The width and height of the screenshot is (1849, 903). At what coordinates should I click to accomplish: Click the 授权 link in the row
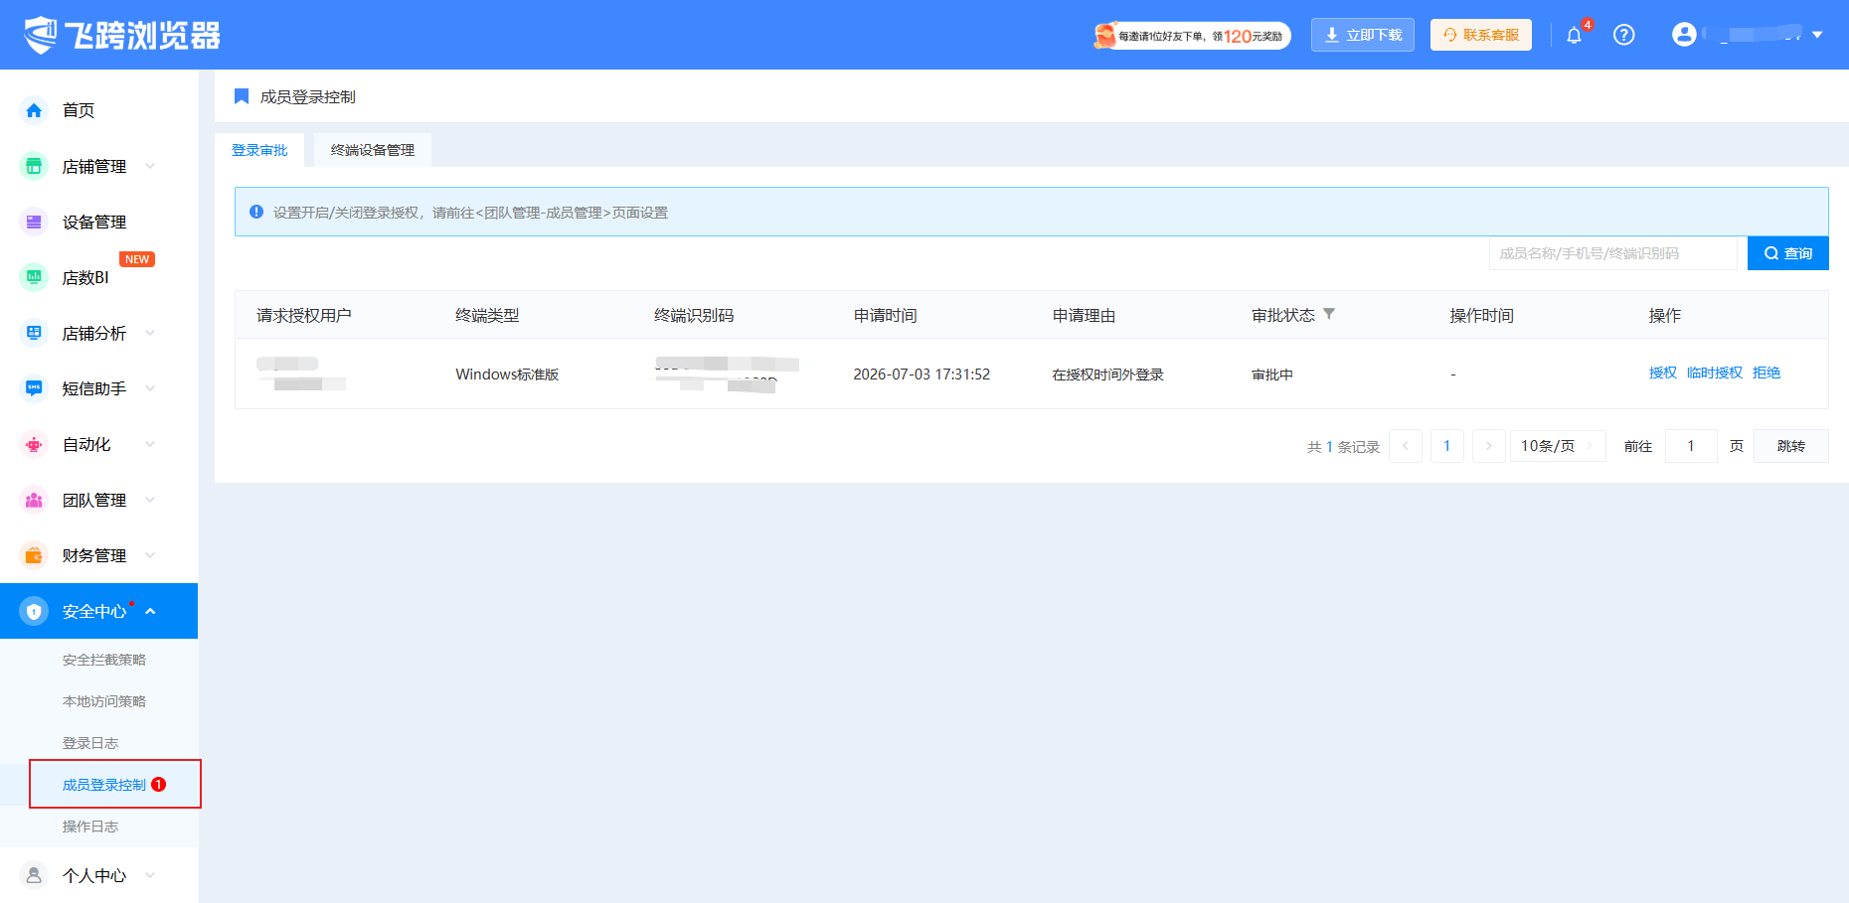click(1663, 373)
